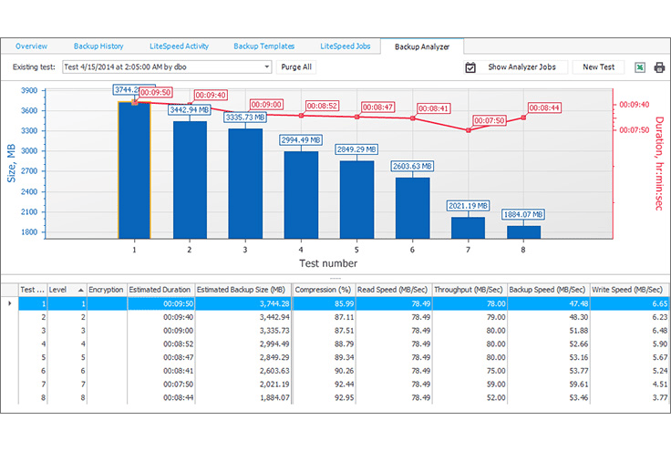Click the Purge All button
The image size is (671, 451).
296,67
